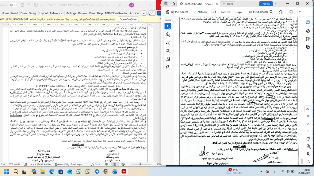Open the Mailings ribbon tab
The height and width of the screenshot is (176, 314).
click(71, 13)
